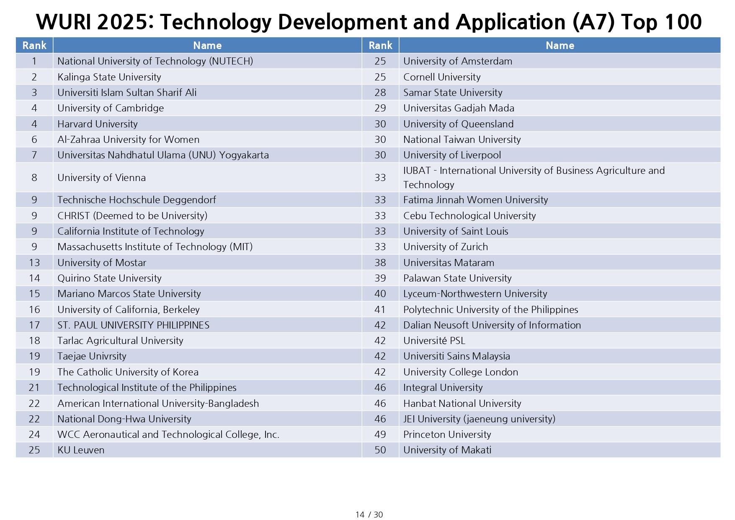Click Hanbat National University
The width and height of the screenshot is (735, 520).
pyautogui.click(x=462, y=404)
